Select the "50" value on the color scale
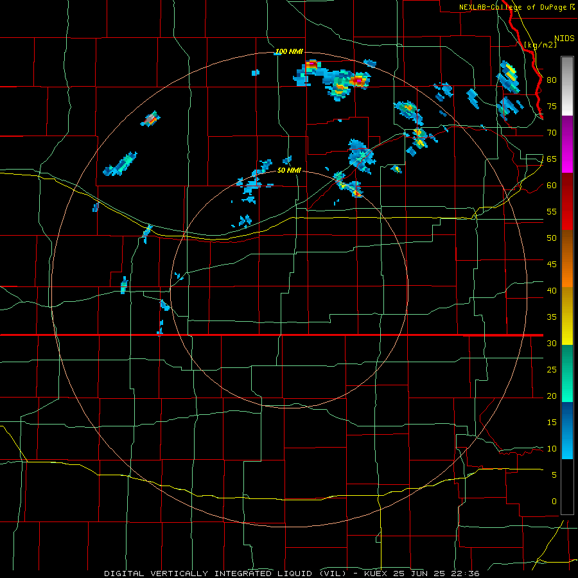This screenshot has width=578, height=578. click(x=552, y=238)
